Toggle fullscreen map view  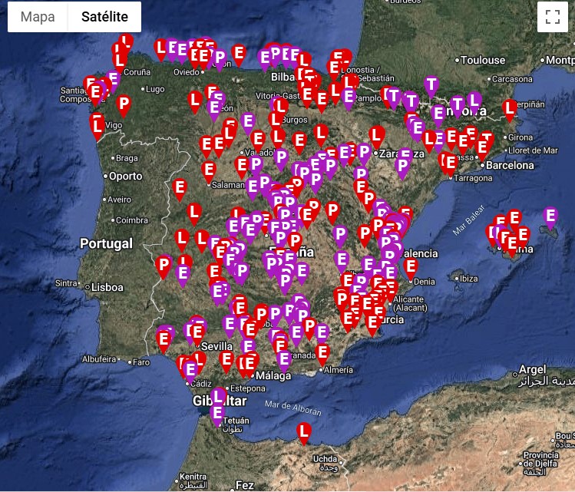coord(552,18)
